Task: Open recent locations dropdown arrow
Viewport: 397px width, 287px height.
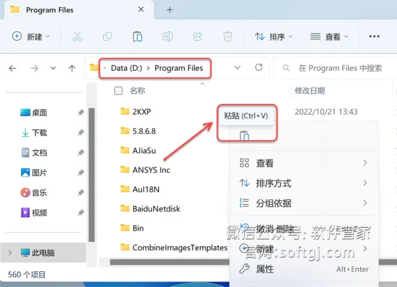Action: click(53, 68)
